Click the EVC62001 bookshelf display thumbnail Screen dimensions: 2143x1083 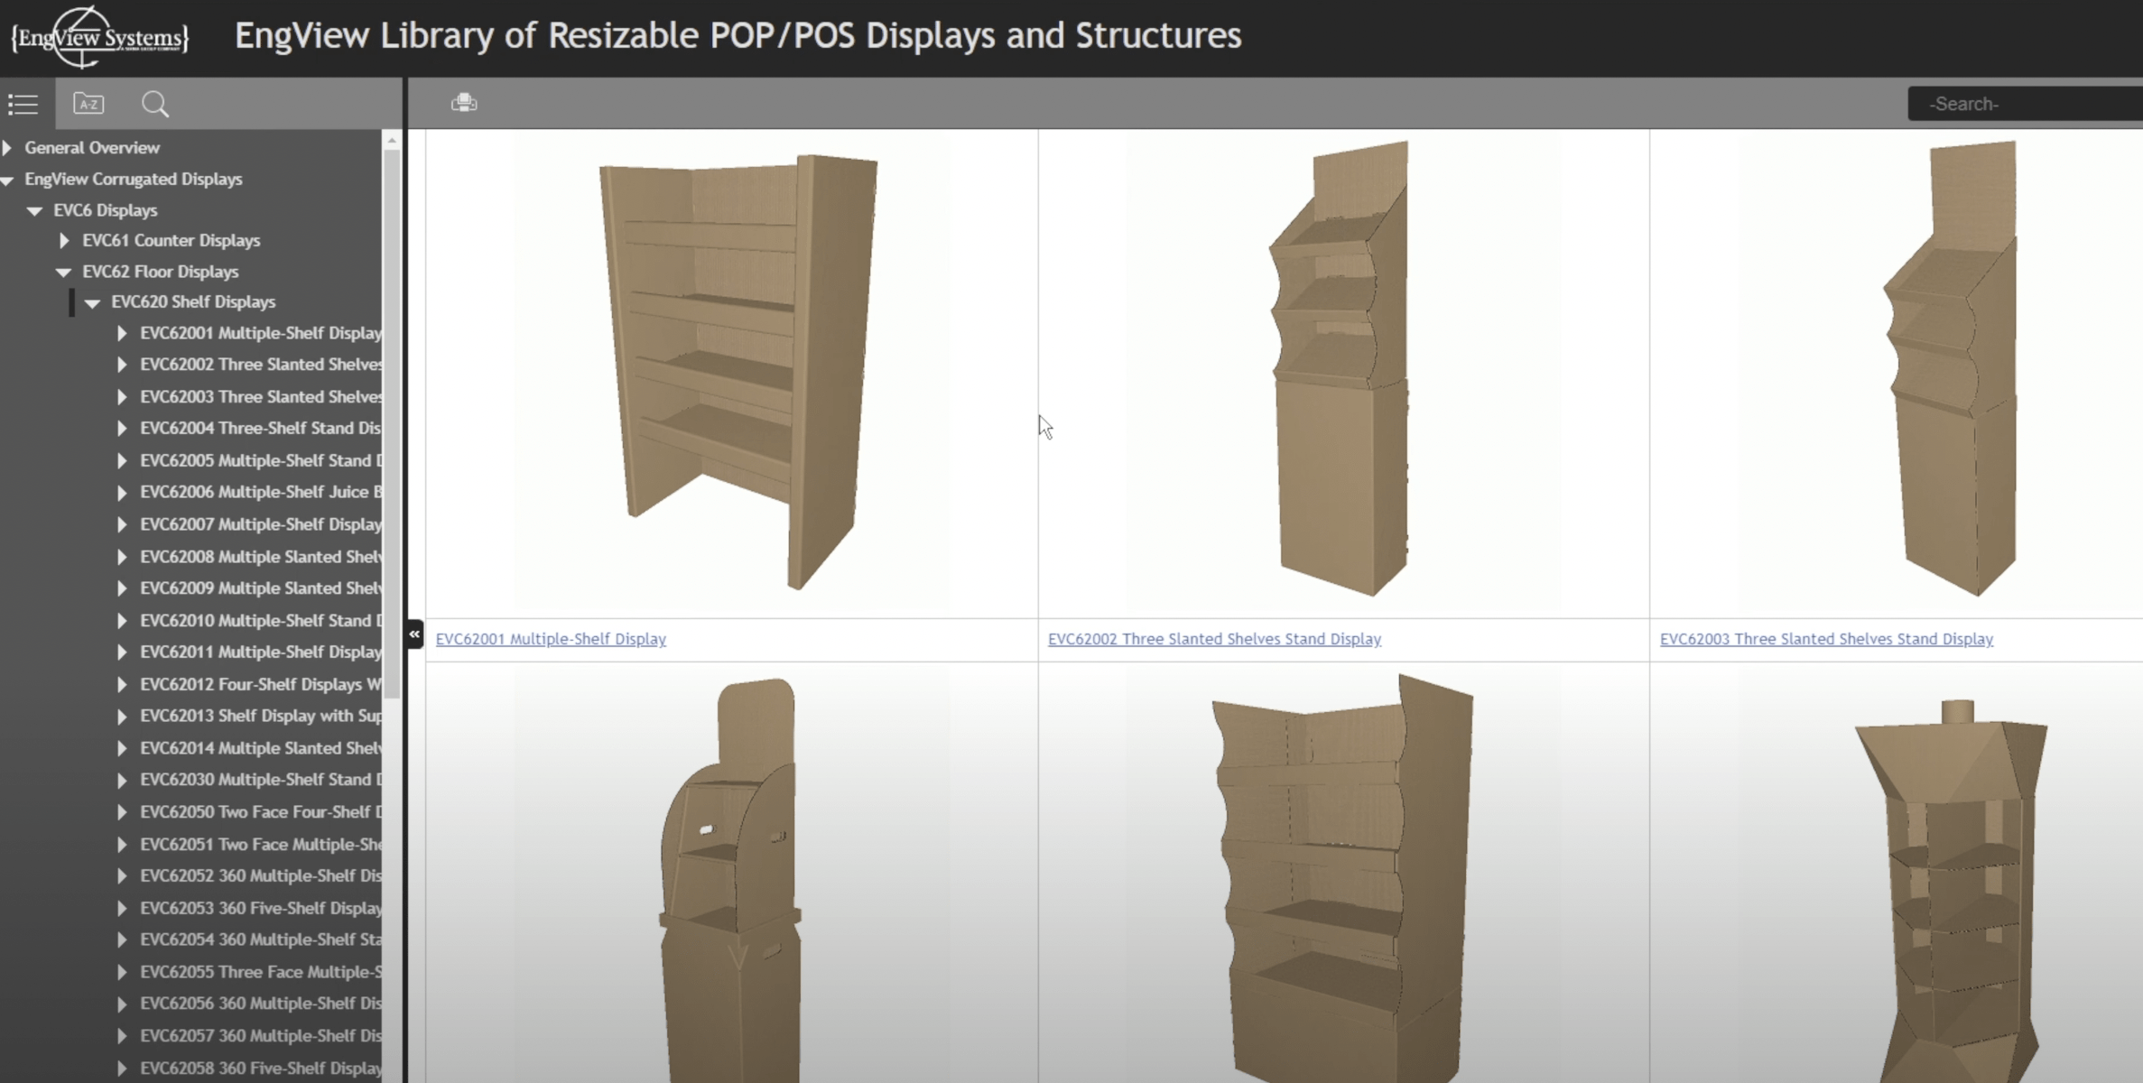tap(738, 372)
